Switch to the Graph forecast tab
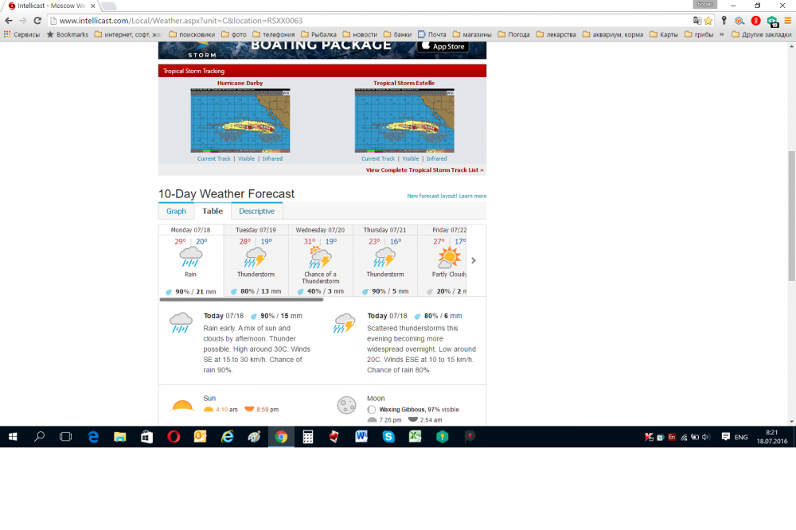This screenshot has height=530, width=796. [x=176, y=211]
